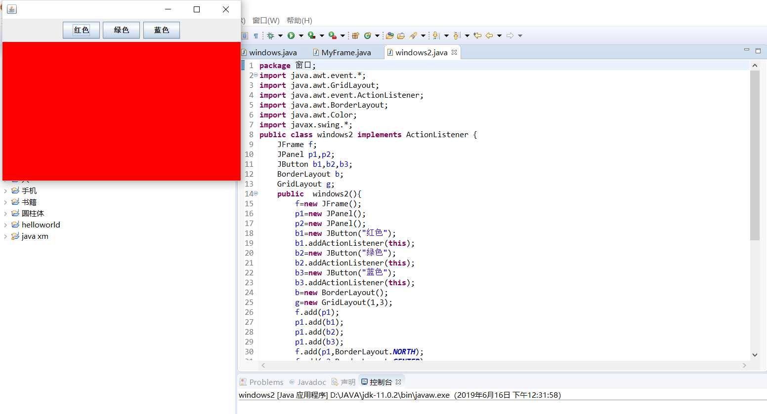This screenshot has height=414, width=767.
Task: Click the Back navigation arrow icon
Action: (489, 36)
